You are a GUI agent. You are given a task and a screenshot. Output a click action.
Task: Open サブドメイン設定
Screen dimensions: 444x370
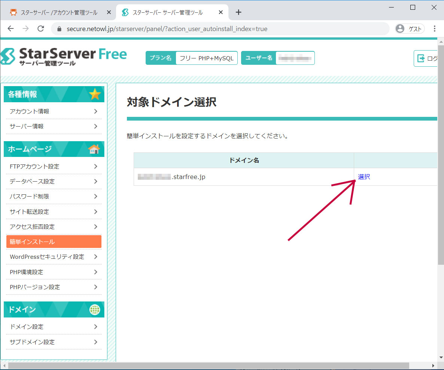click(x=54, y=342)
